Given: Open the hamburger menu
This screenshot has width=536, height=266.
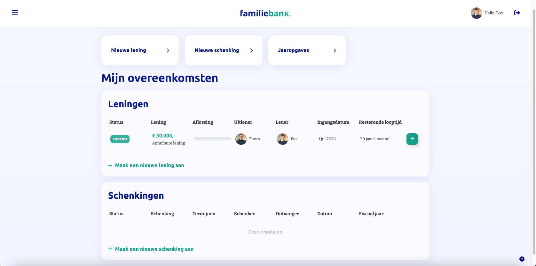Looking at the screenshot, I should 15,13.
